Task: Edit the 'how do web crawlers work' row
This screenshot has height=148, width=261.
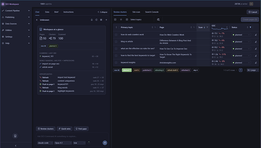Action: click(x=256, y=35)
